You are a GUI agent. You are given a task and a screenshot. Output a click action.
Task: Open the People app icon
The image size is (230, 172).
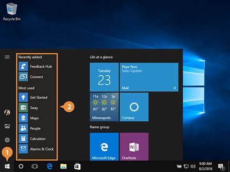(x=23, y=128)
